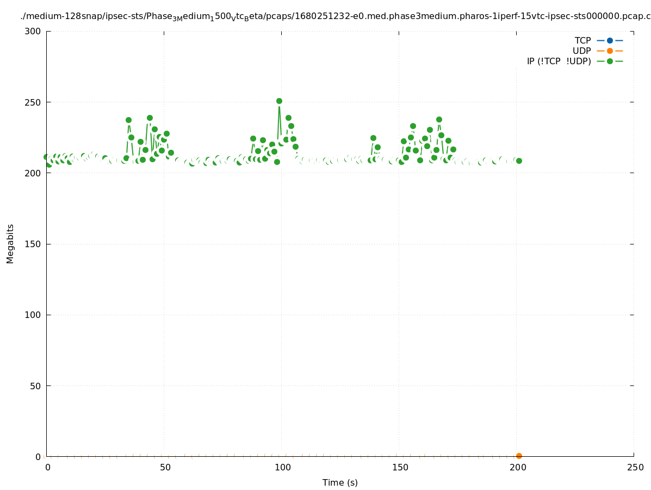Viewport: 651px width, 490px height.
Task: Click the 300 tick on the Megabits axis
Action: pos(33,31)
